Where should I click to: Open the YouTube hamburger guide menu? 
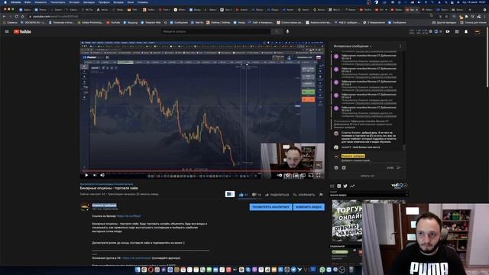pos(7,31)
